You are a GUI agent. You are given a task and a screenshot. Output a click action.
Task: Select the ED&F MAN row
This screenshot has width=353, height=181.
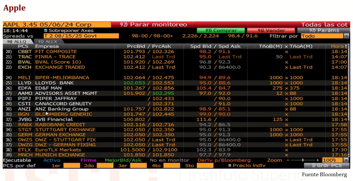(x=175, y=88)
